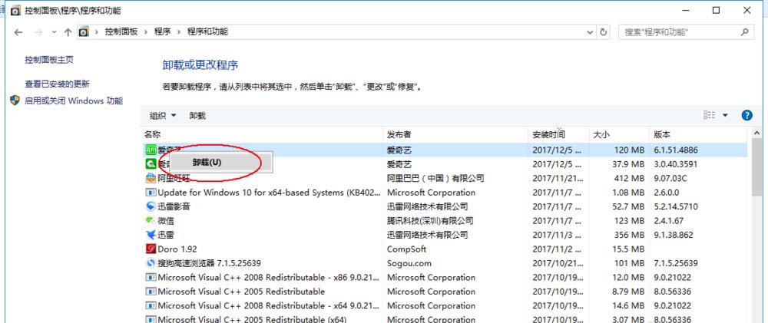Select the Update for Windows 10 row icon
Image resolution: width=768 pixels, height=323 pixels.
(151, 193)
